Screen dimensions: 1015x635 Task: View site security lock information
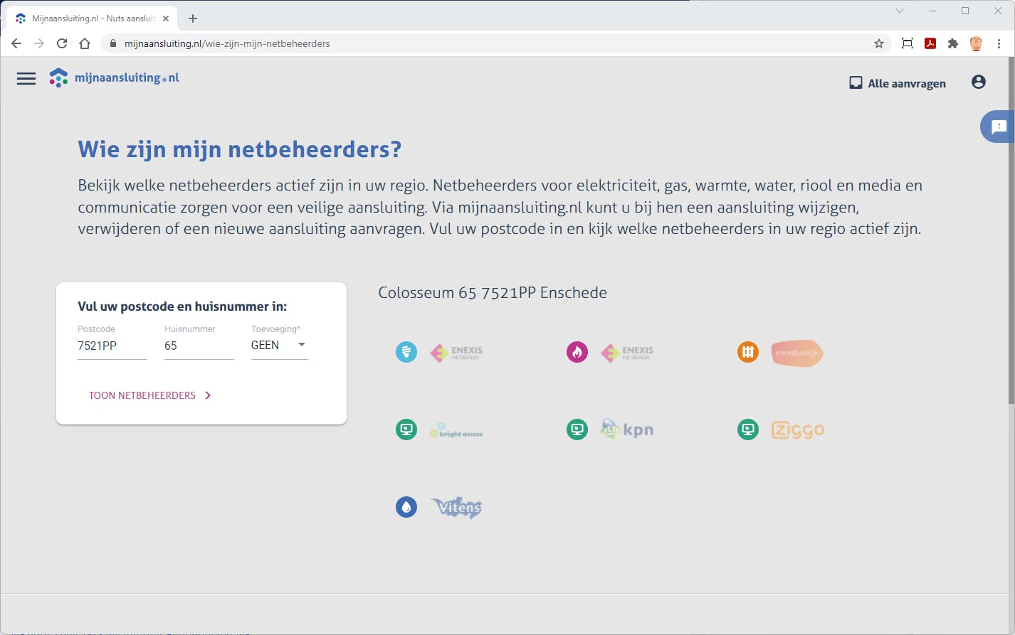(112, 43)
